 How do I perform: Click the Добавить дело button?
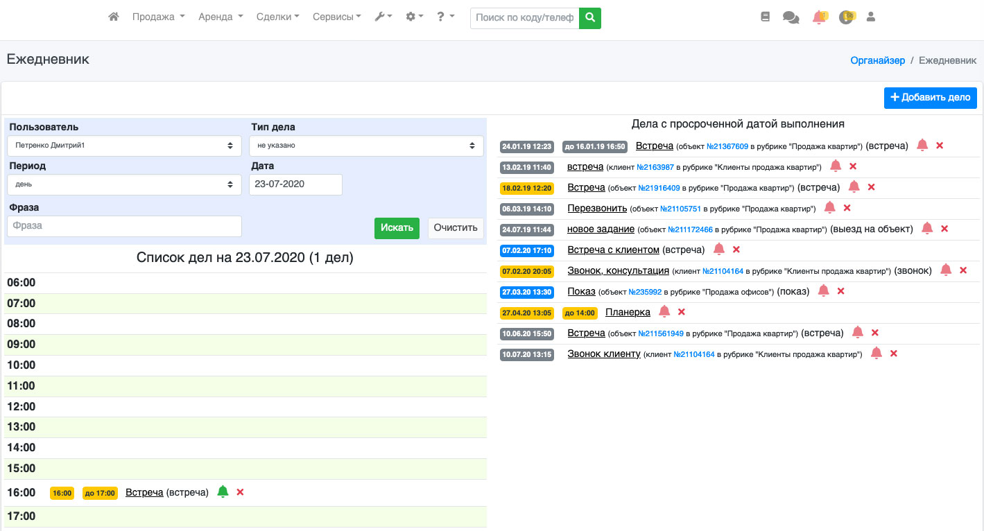(x=930, y=98)
